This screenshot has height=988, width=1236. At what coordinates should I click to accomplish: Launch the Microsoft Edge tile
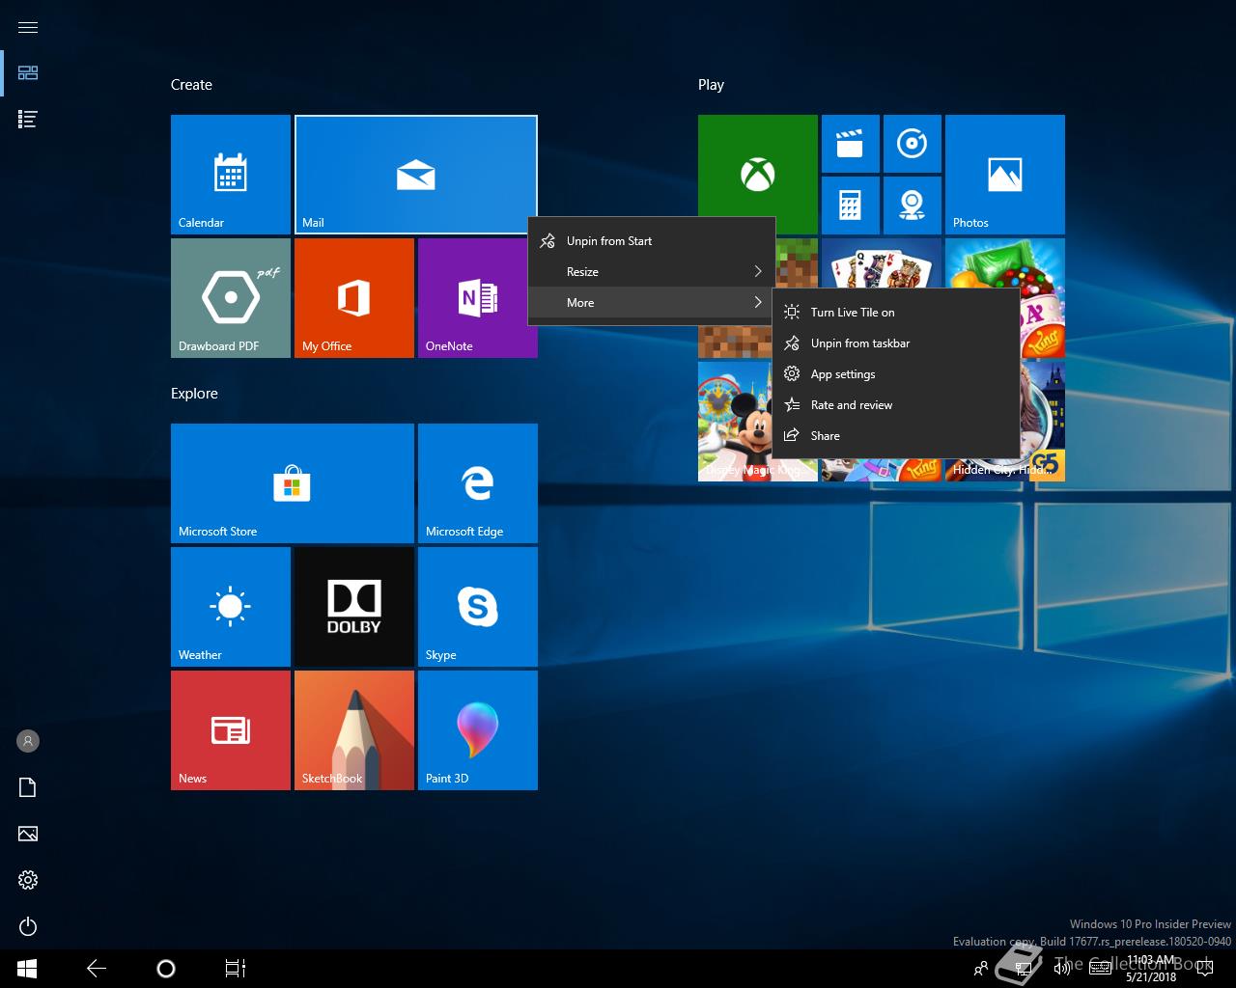[478, 483]
